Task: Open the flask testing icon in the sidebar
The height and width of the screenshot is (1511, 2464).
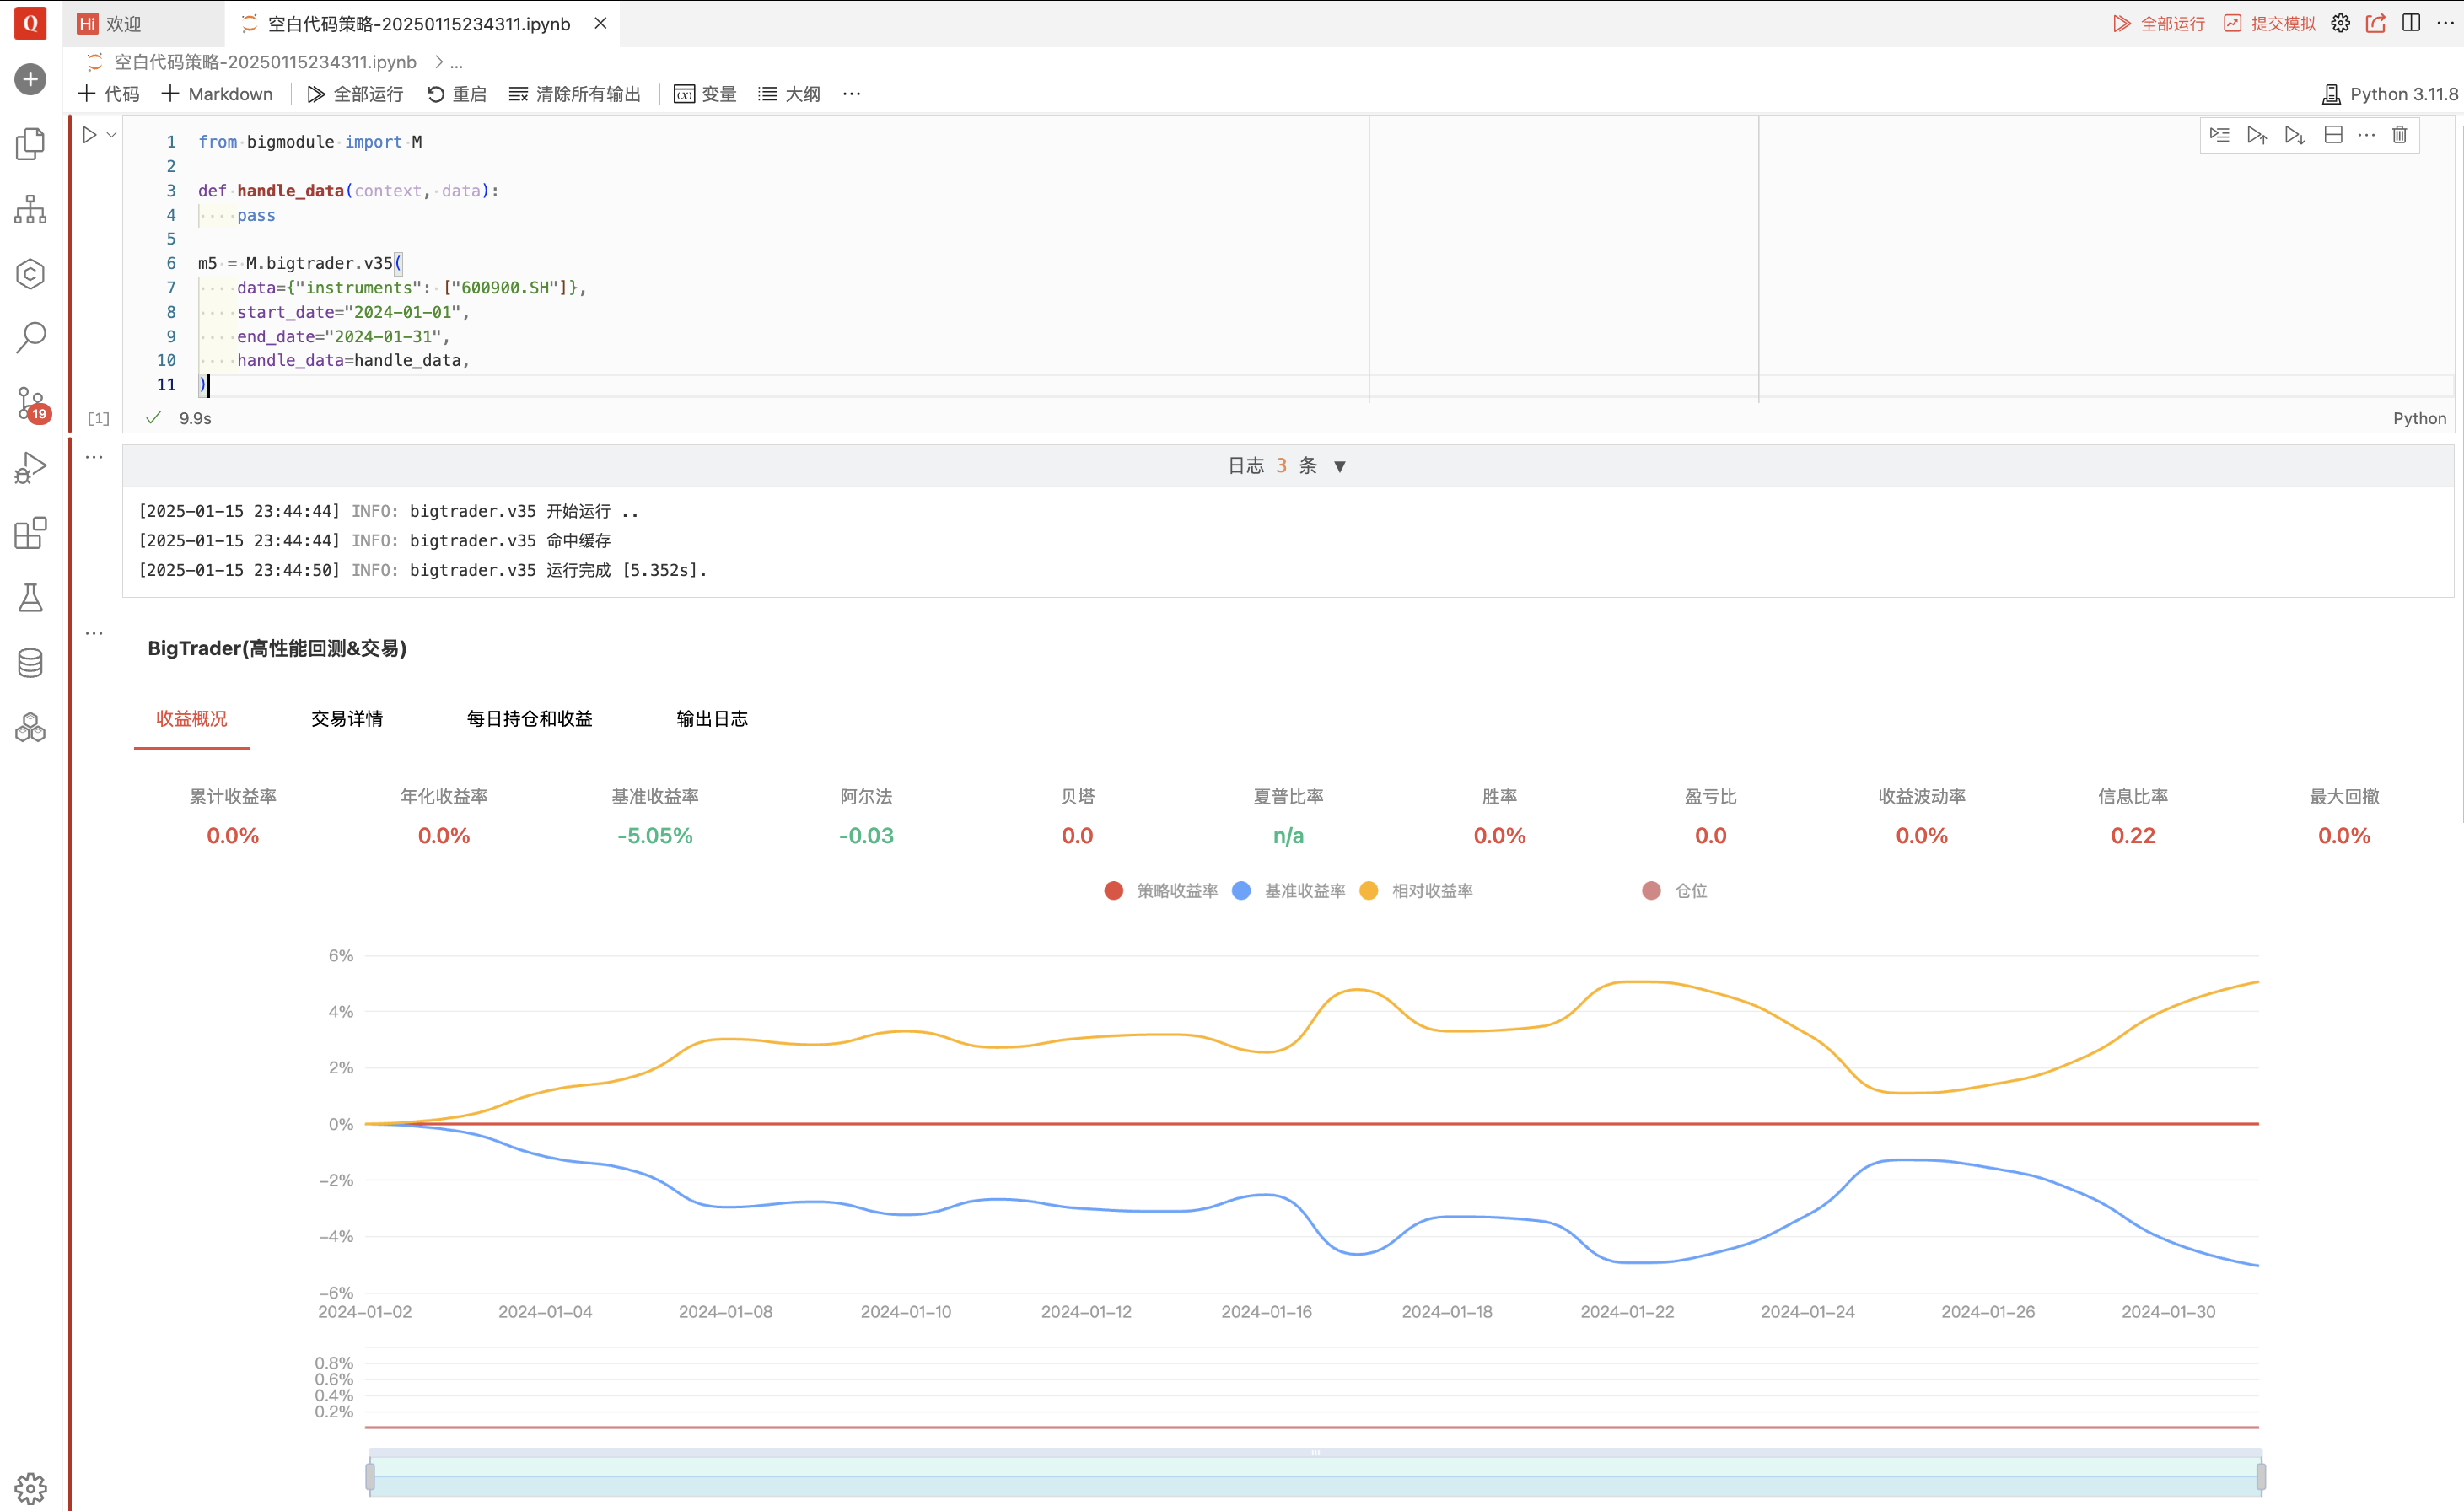Action: pyautogui.click(x=31, y=598)
